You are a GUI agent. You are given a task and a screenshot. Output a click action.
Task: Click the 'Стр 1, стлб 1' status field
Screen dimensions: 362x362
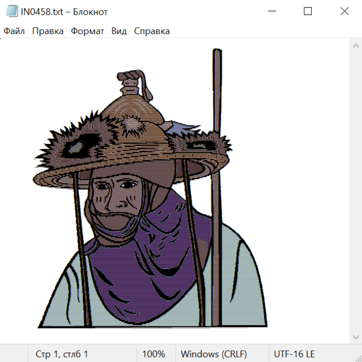click(62, 354)
